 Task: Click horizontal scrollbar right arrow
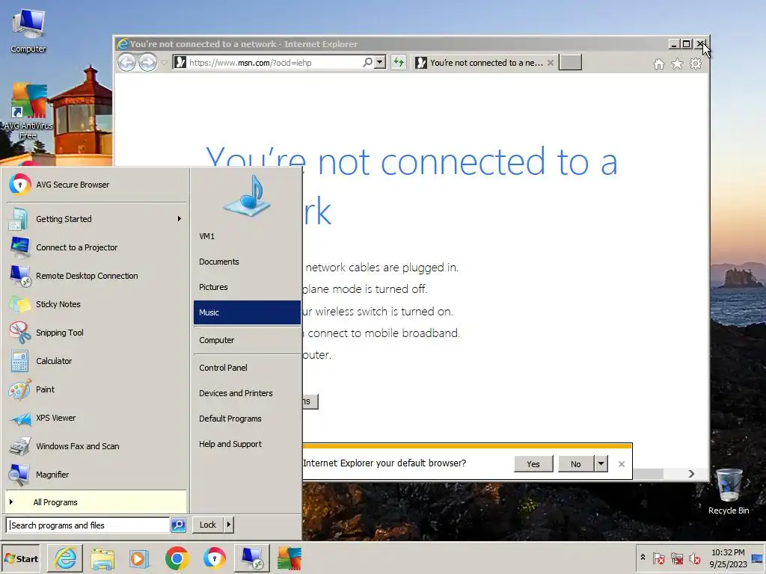[691, 474]
